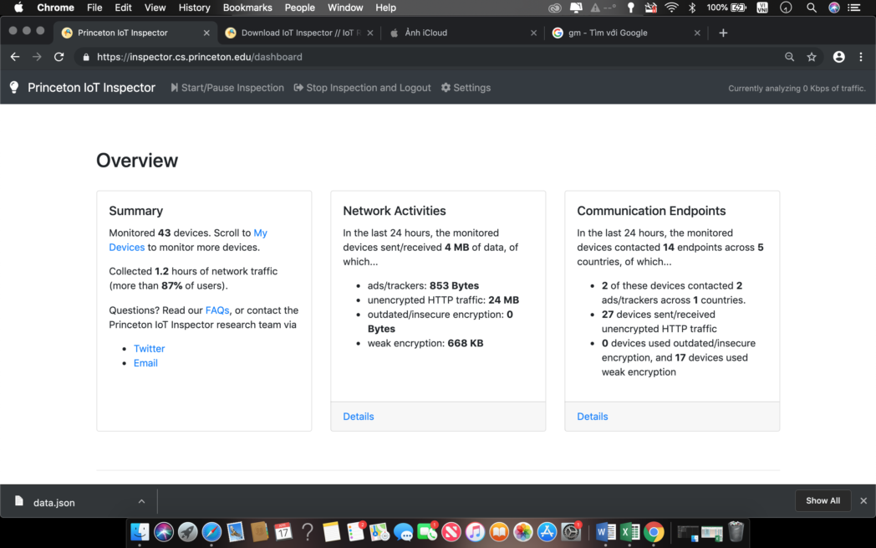This screenshot has width=876, height=548.
Task: Open the Window menu
Action: pos(345,8)
